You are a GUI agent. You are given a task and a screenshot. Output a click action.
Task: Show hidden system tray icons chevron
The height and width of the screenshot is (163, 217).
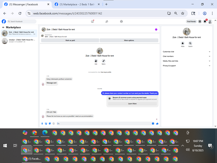click(183, 146)
